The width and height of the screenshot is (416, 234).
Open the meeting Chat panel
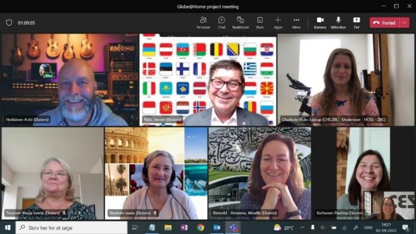pos(222,23)
